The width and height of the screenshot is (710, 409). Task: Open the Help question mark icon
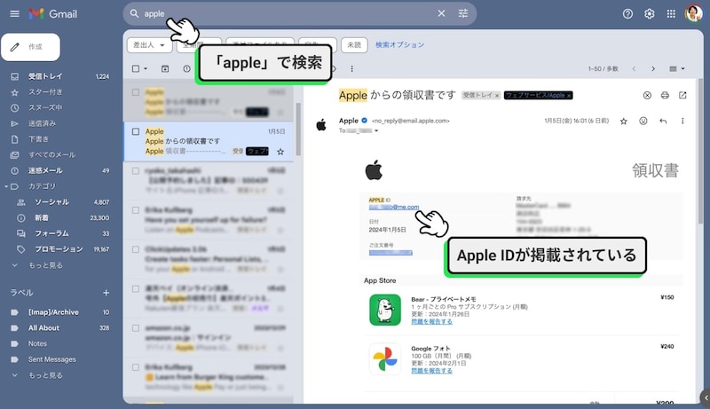coord(627,13)
